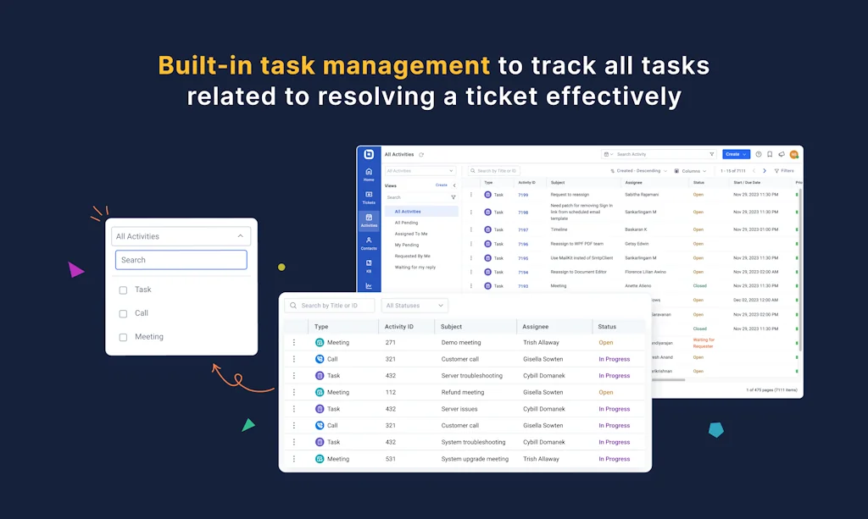Check the Meeting checkbox in the filter panel
This screenshot has height=519, width=868.
(x=124, y=336)
